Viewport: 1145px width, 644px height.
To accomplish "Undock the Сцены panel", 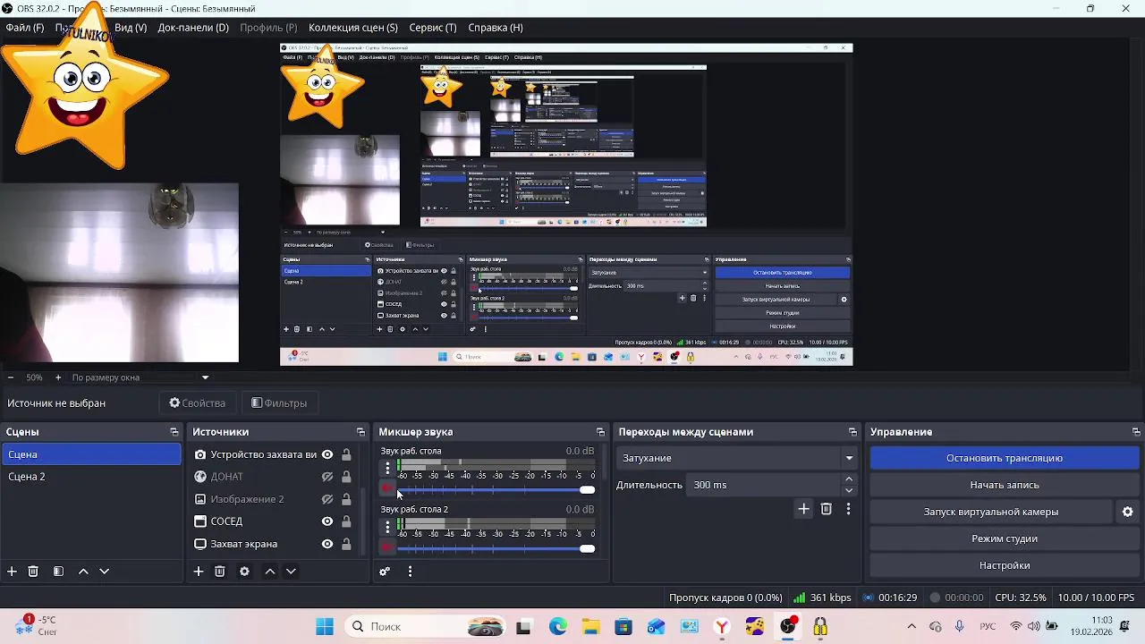I will click(x=174, y=432).
